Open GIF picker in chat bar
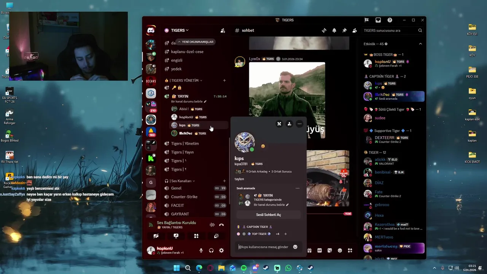 320,250
